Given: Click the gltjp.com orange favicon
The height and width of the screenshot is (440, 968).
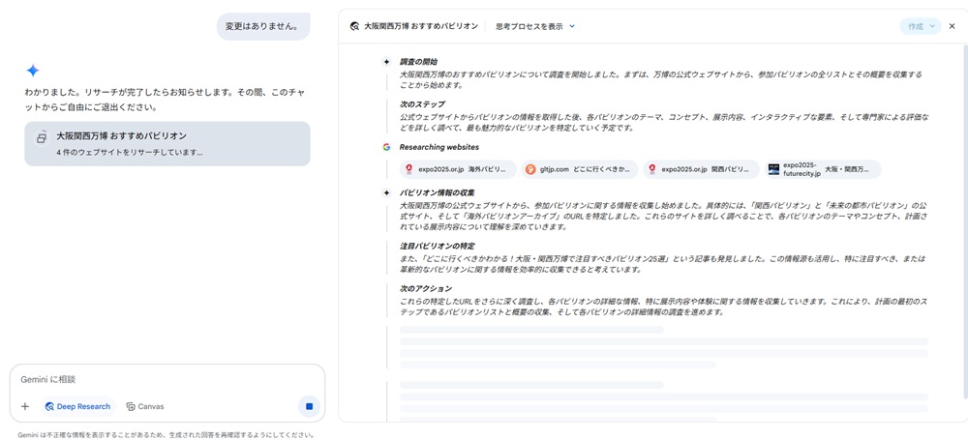Looking at the screenshot, I should pos(530,169).
